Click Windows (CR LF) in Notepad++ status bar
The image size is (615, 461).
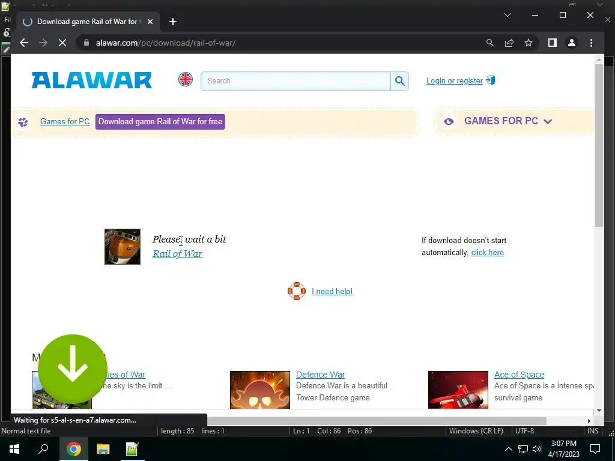coord(476,431)
